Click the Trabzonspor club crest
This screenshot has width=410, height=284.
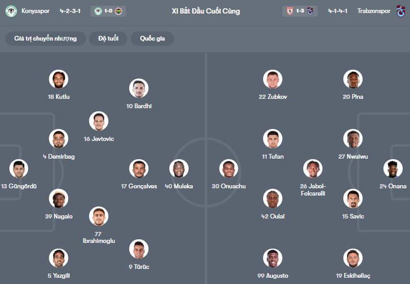[401, 11]
